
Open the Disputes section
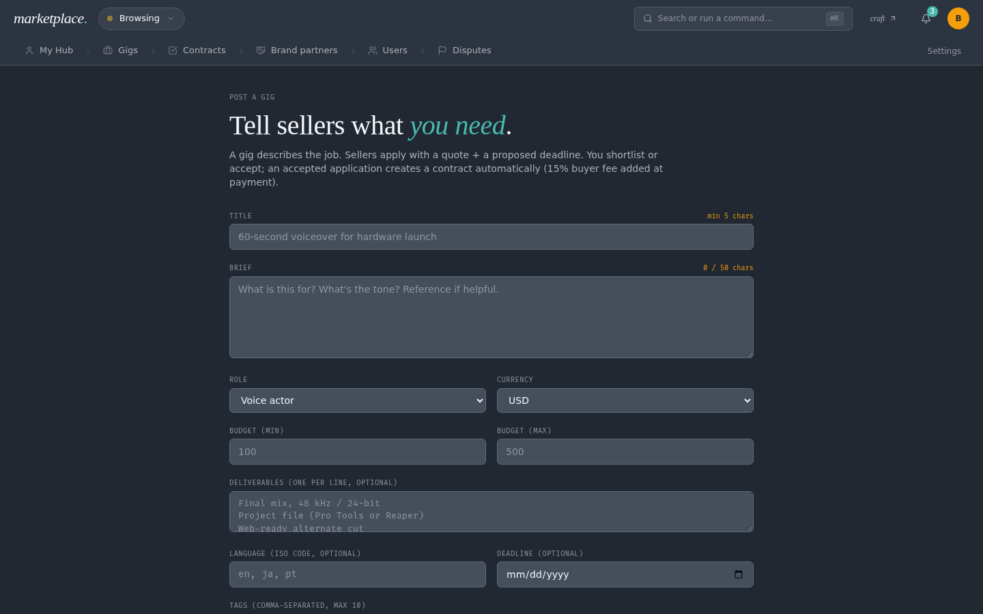coord(465,50)
